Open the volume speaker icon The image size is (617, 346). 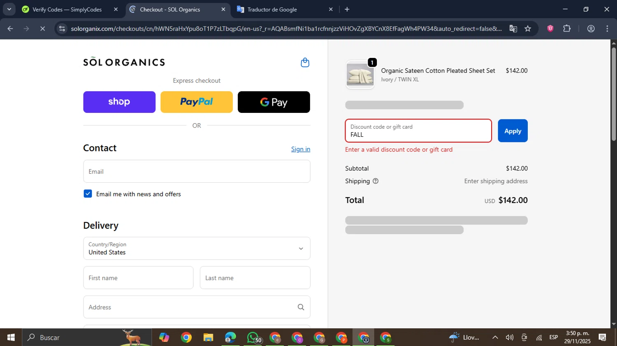[510, 337]
